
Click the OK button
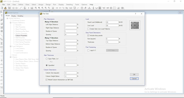point(134,75)
